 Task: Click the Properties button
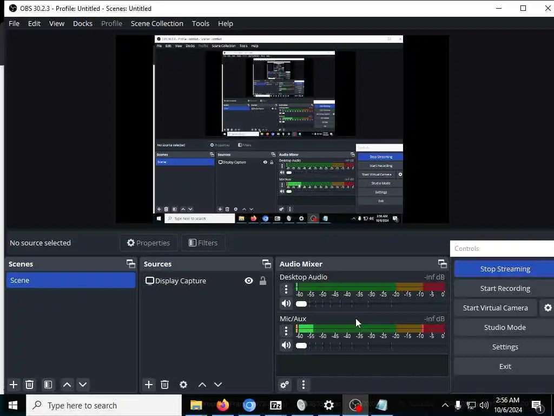click(x=149, y=243)
